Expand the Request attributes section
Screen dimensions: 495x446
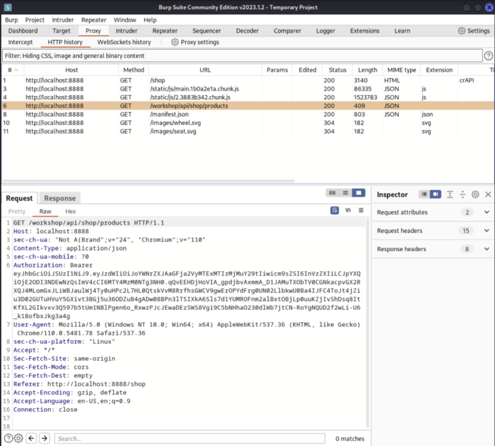486,212
